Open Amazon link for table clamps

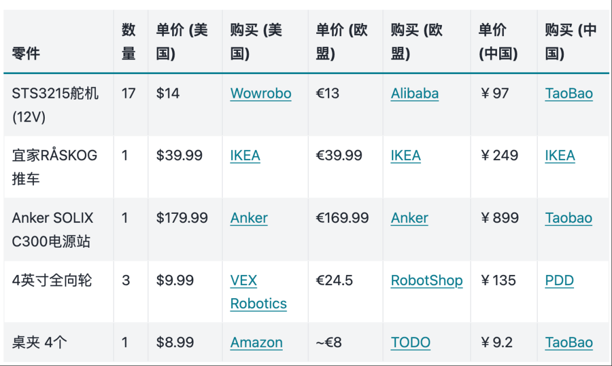tap(257, 343)
